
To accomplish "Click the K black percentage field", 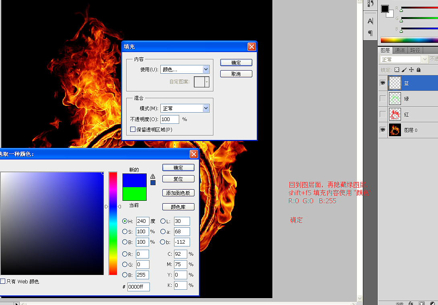I will point(180,285).
